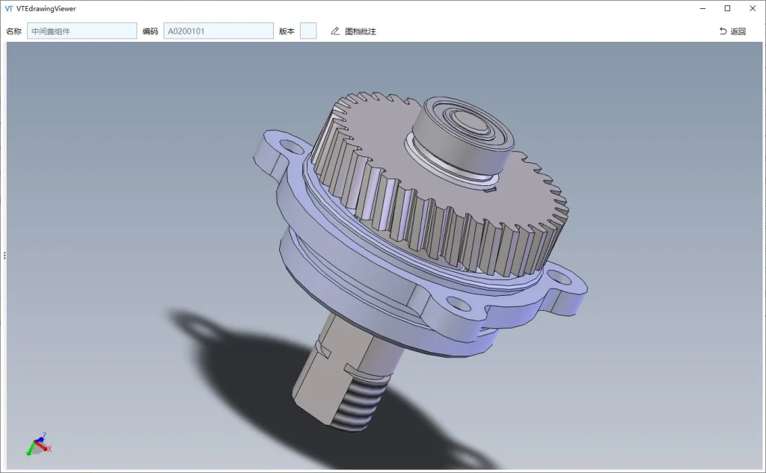
Task: Click the return arrow icon beside 返回
Action: point(723,31)
